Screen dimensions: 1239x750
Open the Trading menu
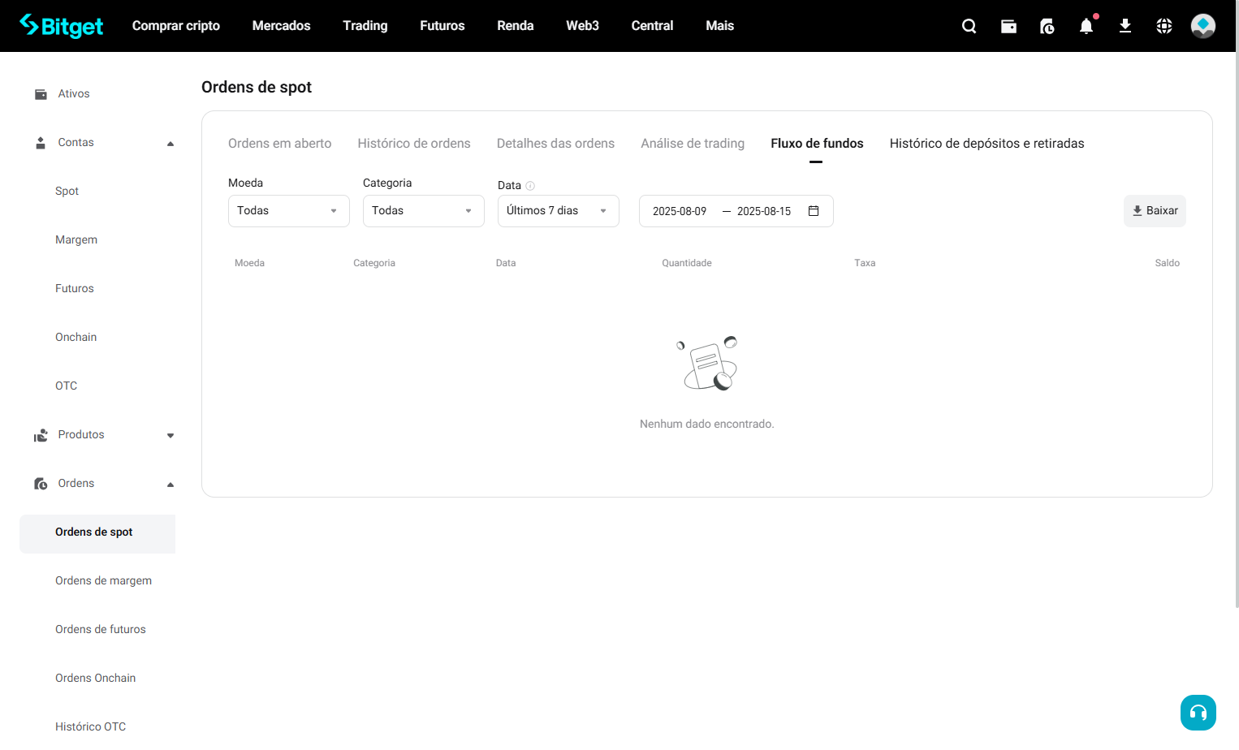point(365,26)
